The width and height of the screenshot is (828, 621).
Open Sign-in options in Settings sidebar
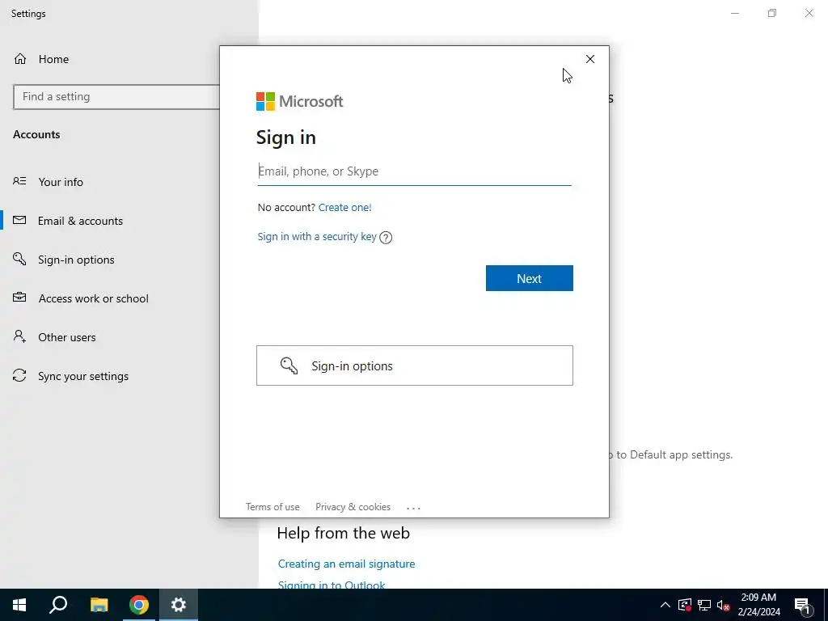76,260
